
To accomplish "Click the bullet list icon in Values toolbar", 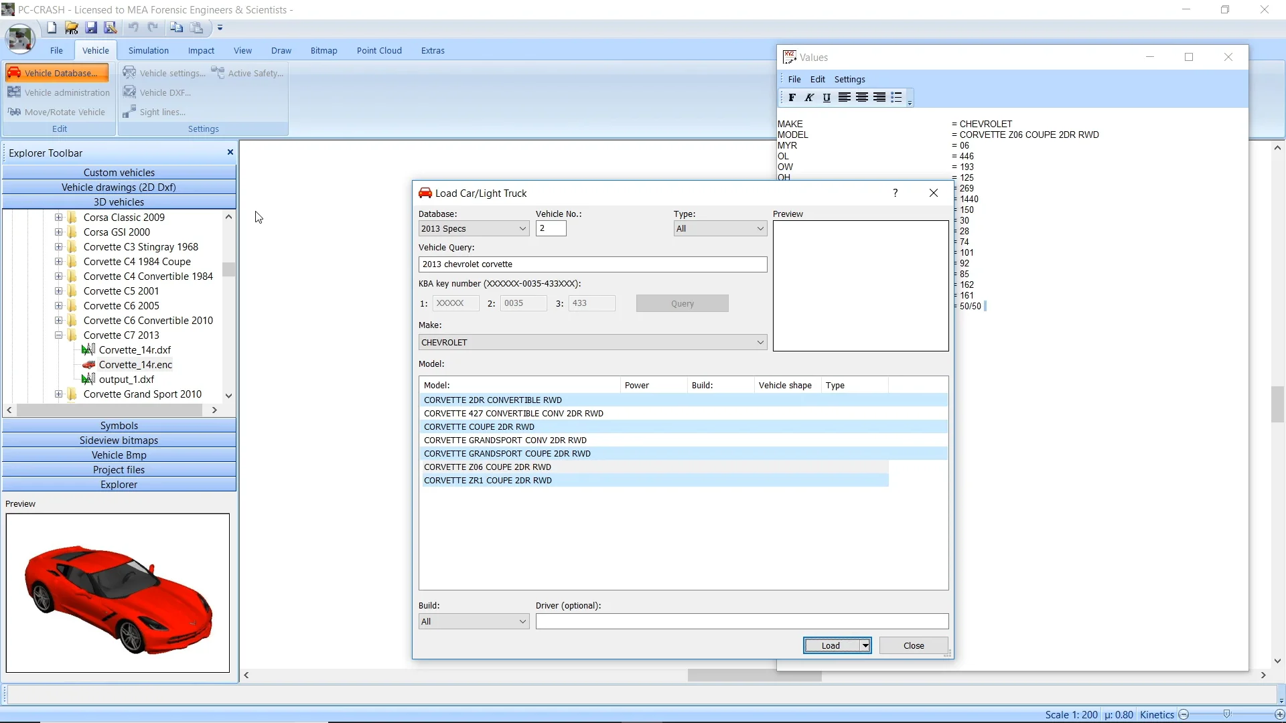I will (896, 98).
